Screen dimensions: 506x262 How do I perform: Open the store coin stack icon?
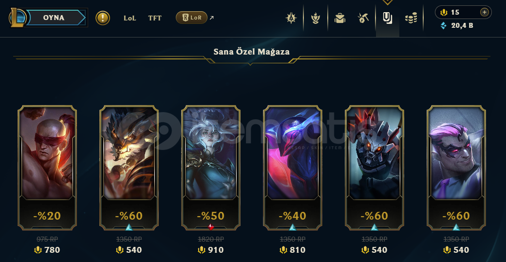(x=411, y=18)
